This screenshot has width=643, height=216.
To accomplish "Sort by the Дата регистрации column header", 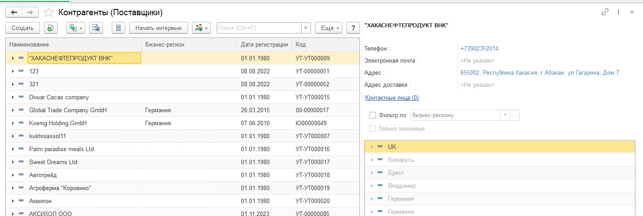I will (x=264, y=45).
